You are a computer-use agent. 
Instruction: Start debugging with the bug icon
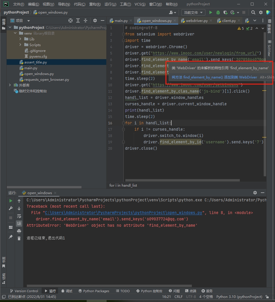pyautogui.click(x=218, y=12)
